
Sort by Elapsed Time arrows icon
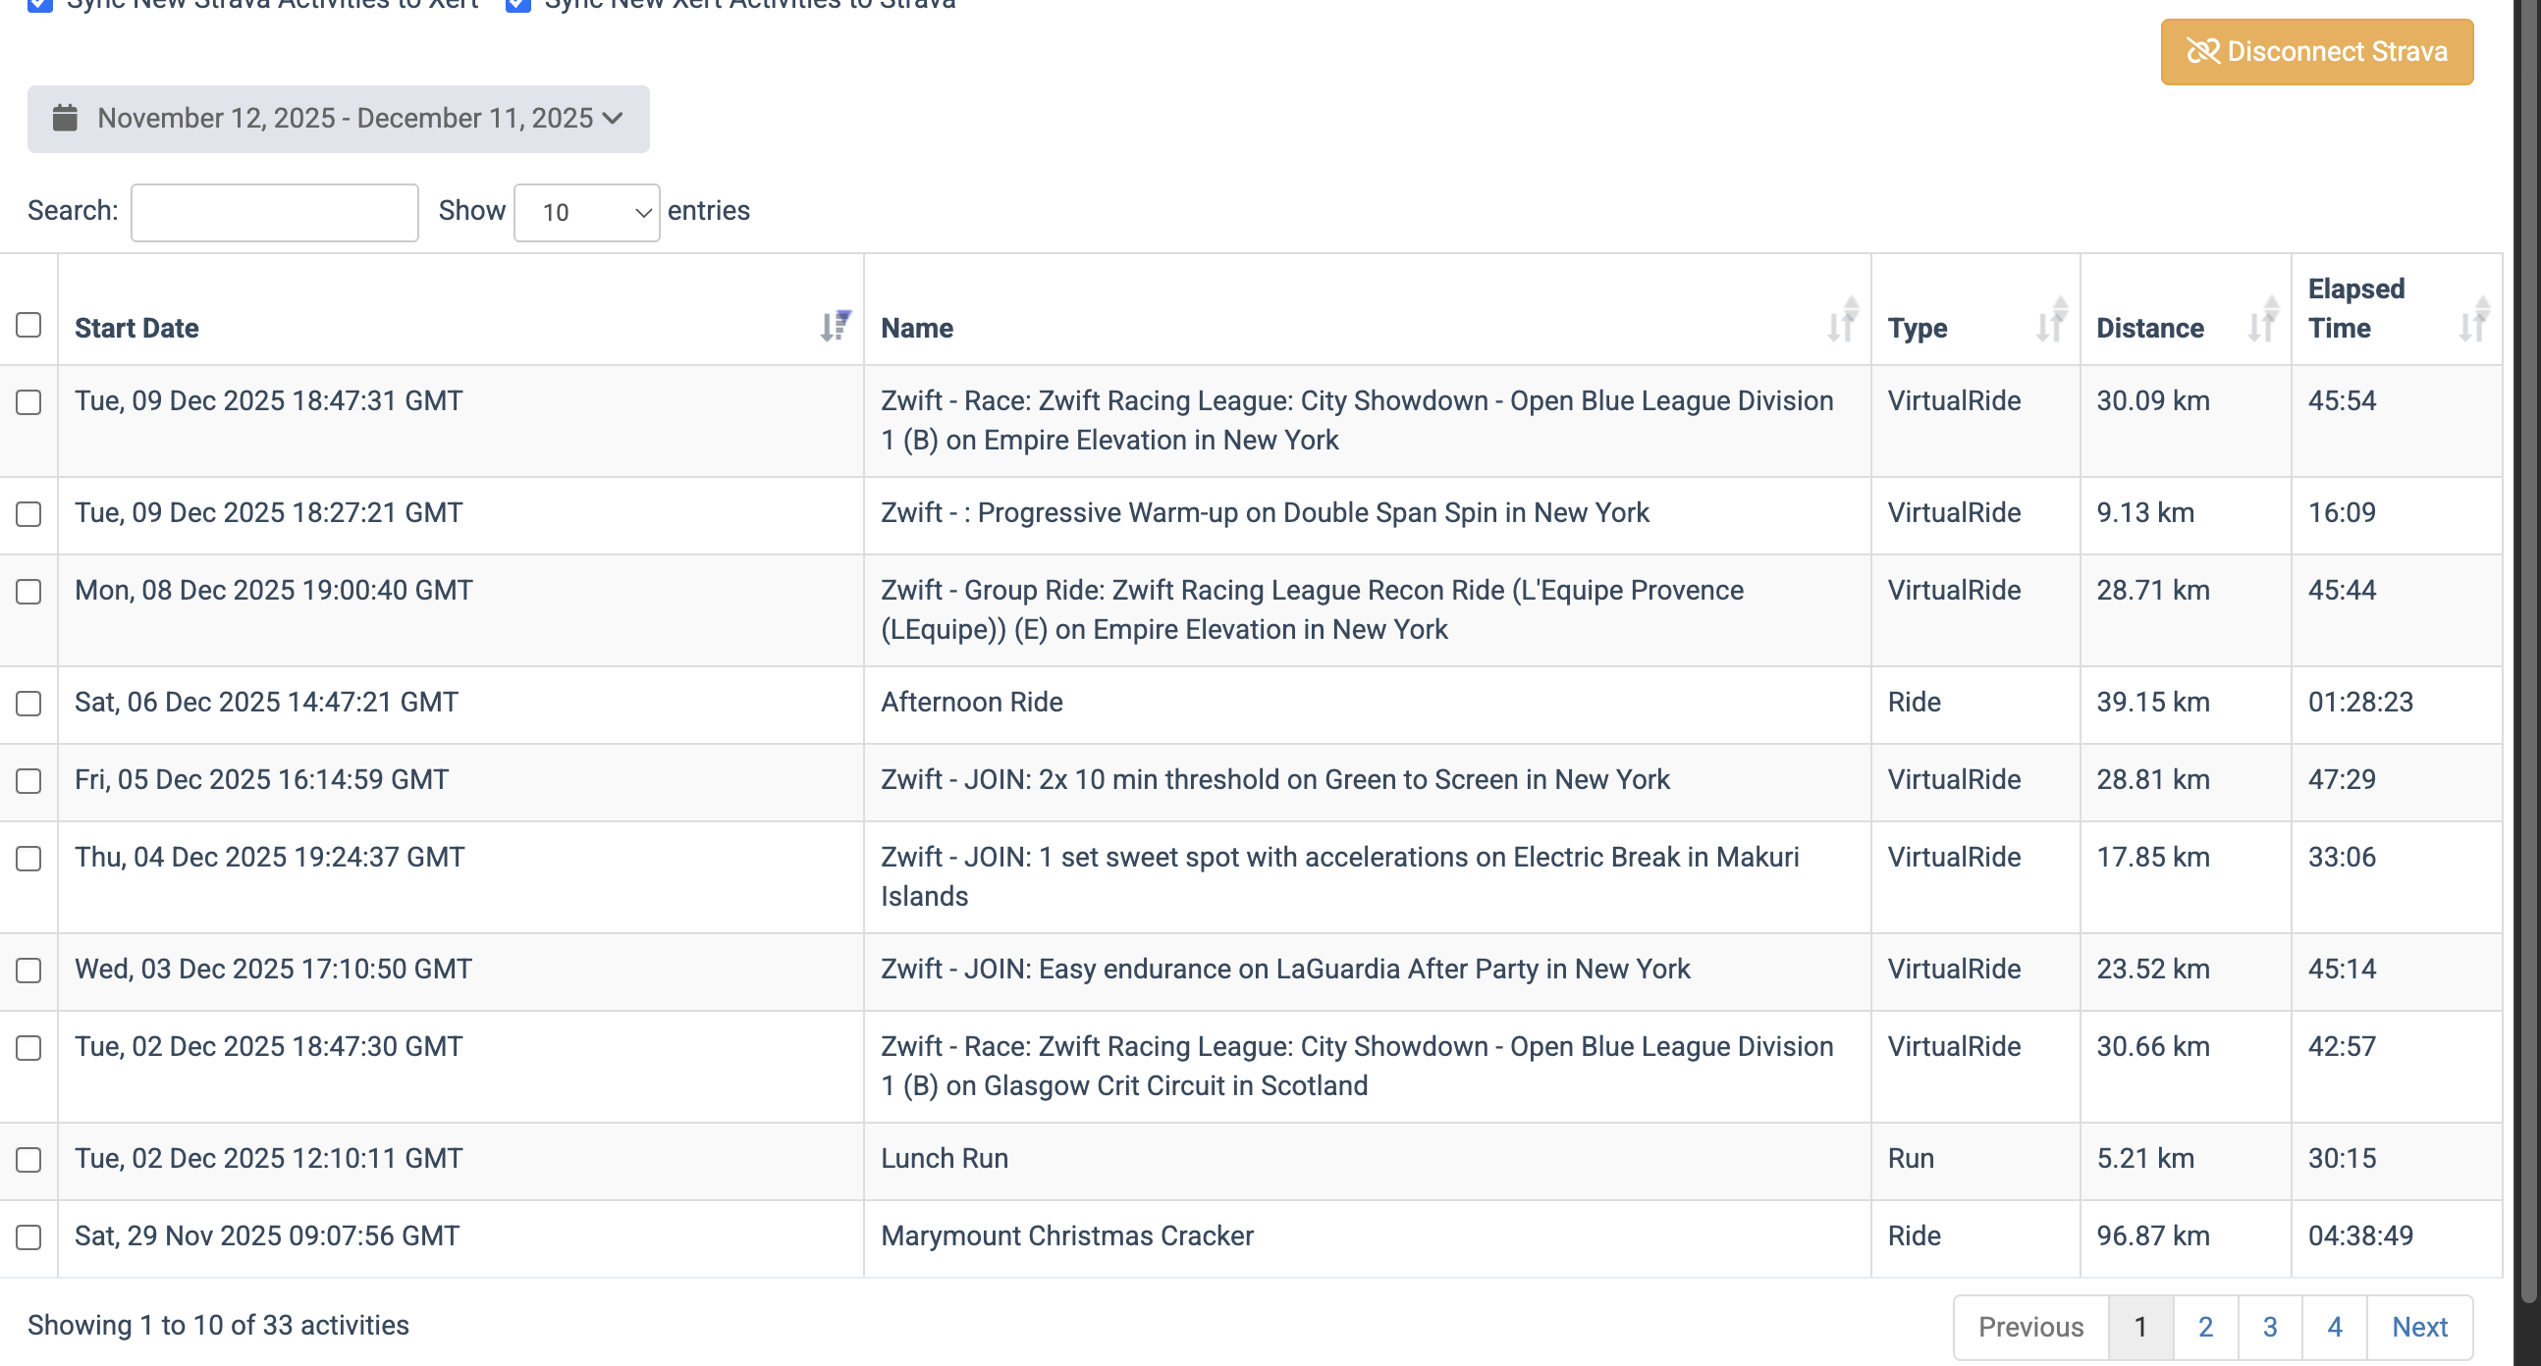2473,321
